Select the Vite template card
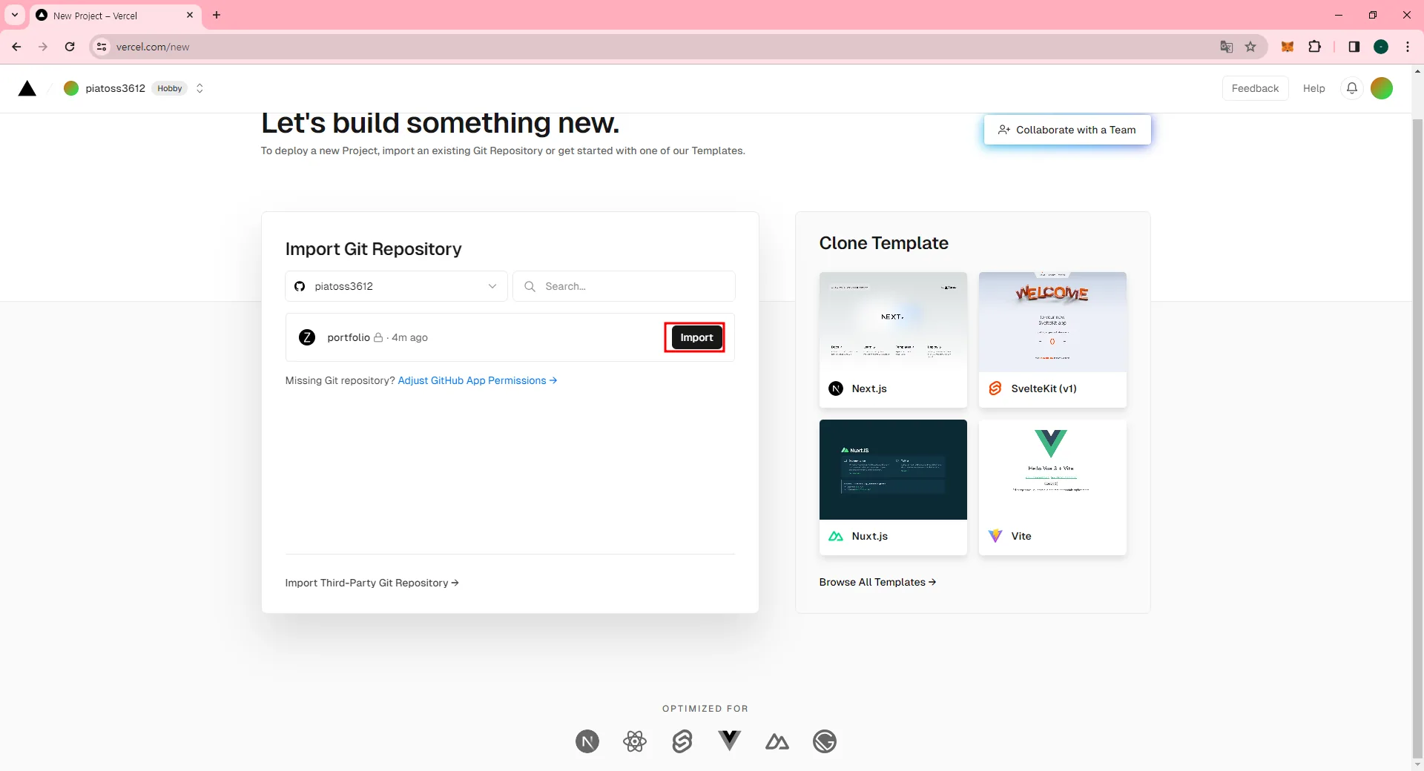 (x=1052, y=487)
